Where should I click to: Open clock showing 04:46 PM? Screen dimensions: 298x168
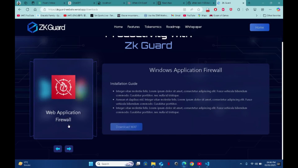tap(270, 164)
